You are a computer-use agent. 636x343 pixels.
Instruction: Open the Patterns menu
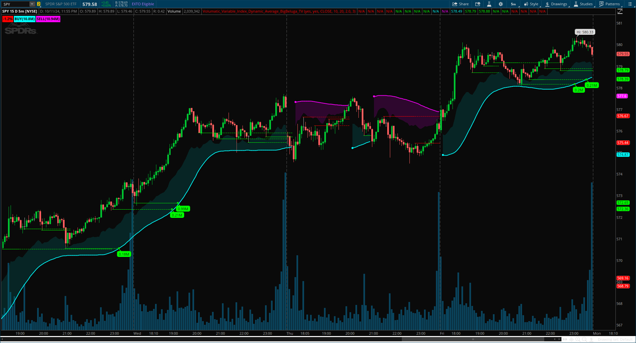pos(609,4)
